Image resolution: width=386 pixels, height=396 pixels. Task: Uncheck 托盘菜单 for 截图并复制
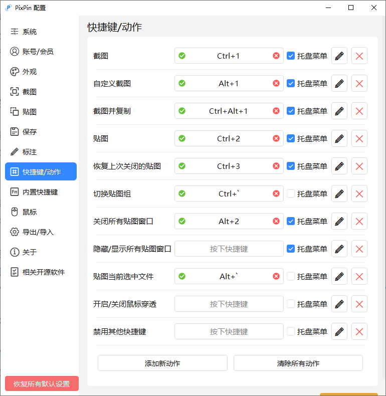(x=291, y=111)
